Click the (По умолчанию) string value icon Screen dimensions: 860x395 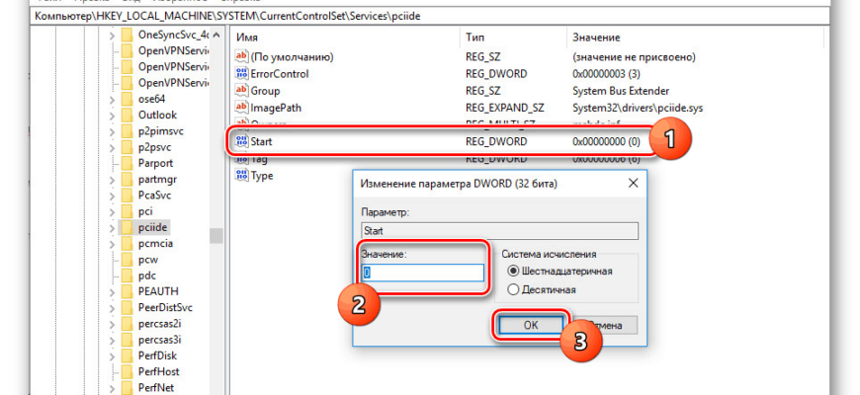[241, 56]
